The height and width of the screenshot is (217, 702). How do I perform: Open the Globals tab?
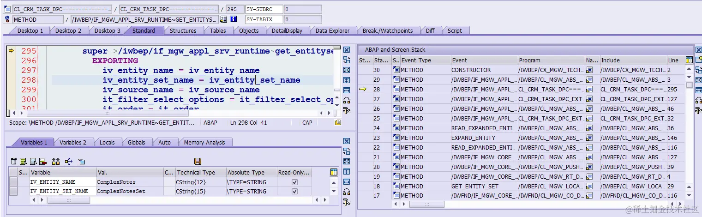(x=137, y=142)
